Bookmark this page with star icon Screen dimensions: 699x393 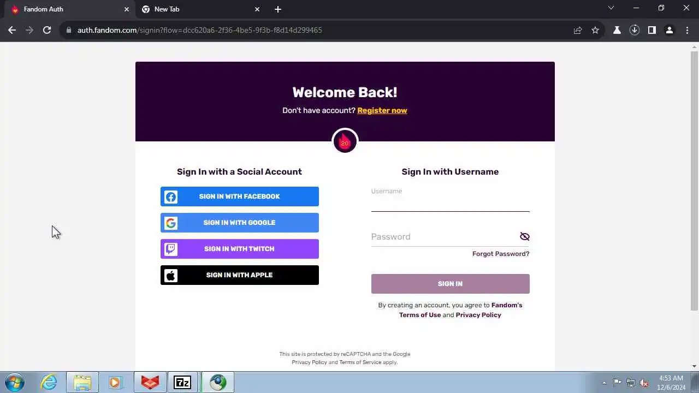(x=595, y=30)
